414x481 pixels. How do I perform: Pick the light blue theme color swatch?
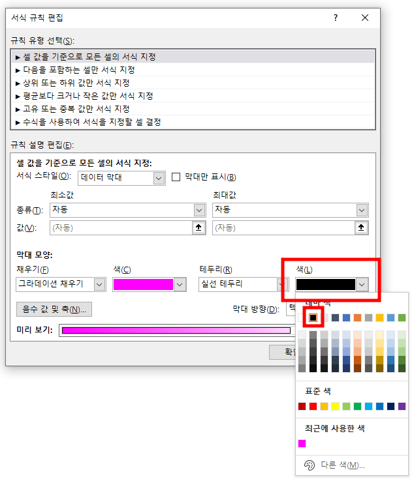pyautogui.click(x=390, y=318)
